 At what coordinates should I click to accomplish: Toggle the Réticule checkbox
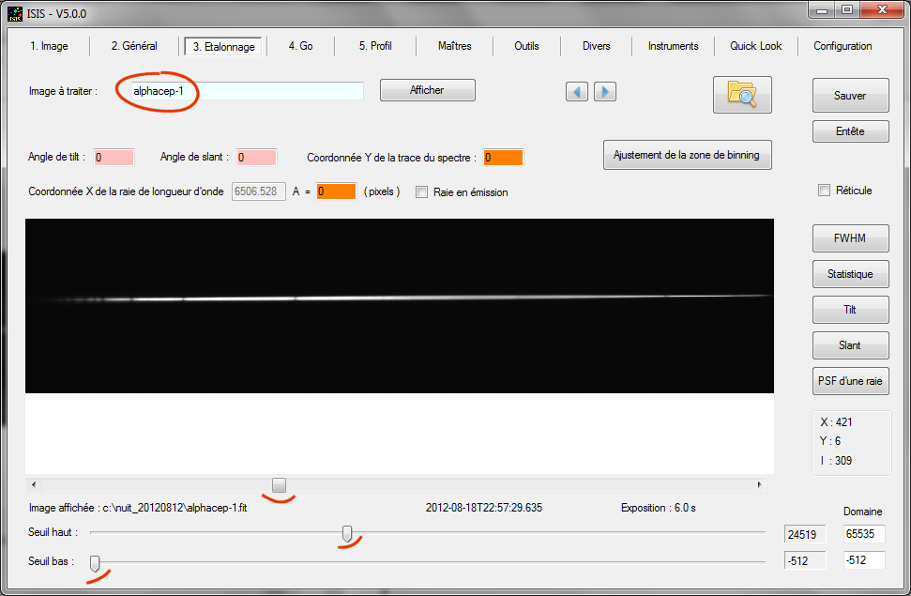pos(824,191)
